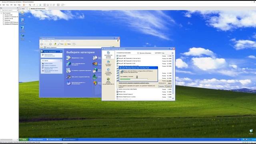Screen dimensions: 256x144
Task: Click the VMware pause VM toolbar icon
Action: coord(24,5)
